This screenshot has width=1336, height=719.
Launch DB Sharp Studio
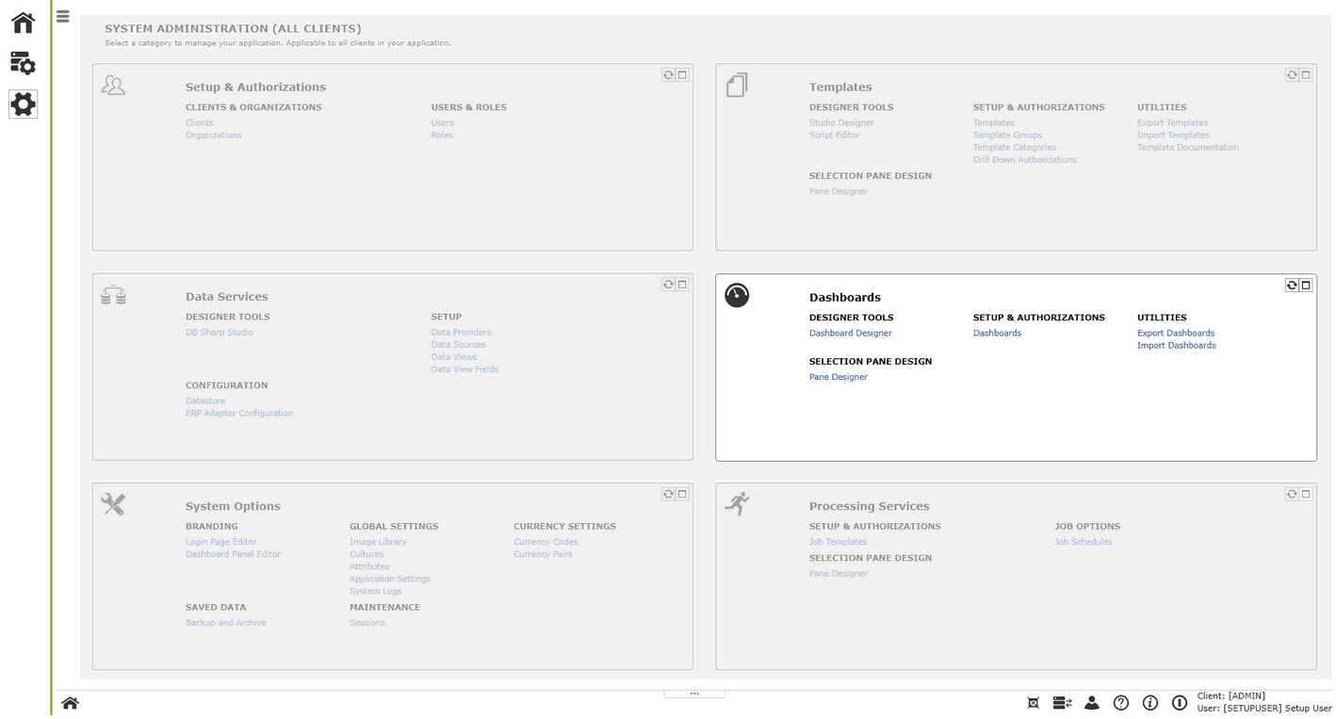220,332
